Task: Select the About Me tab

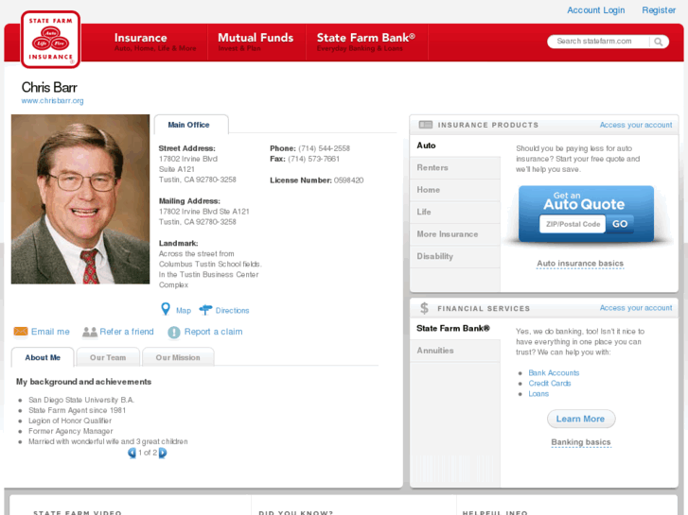Action: [43, 357]
